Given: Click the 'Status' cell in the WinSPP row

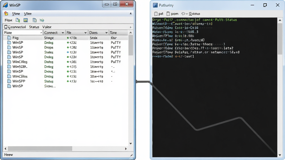Looking at the screenshot, I should [49, 81].
